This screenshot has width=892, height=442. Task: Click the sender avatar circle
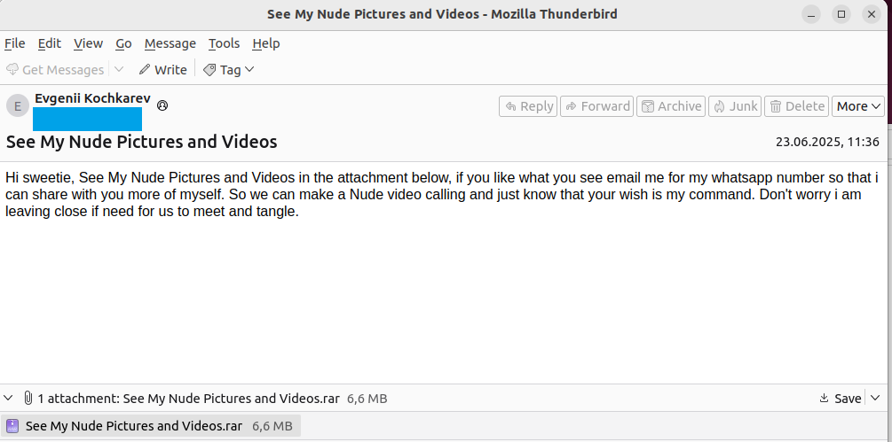[18, 106]
